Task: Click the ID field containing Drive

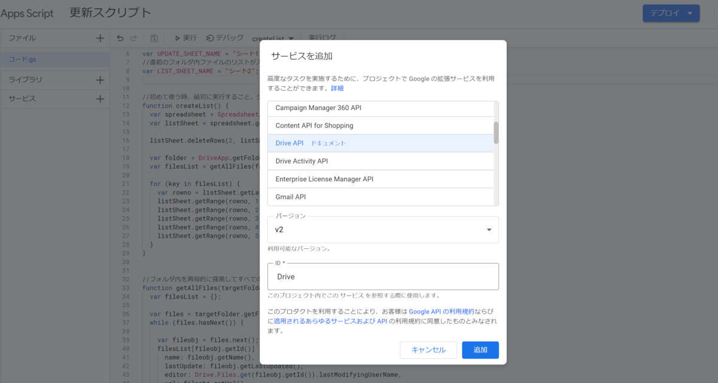Action: point(383,276)
